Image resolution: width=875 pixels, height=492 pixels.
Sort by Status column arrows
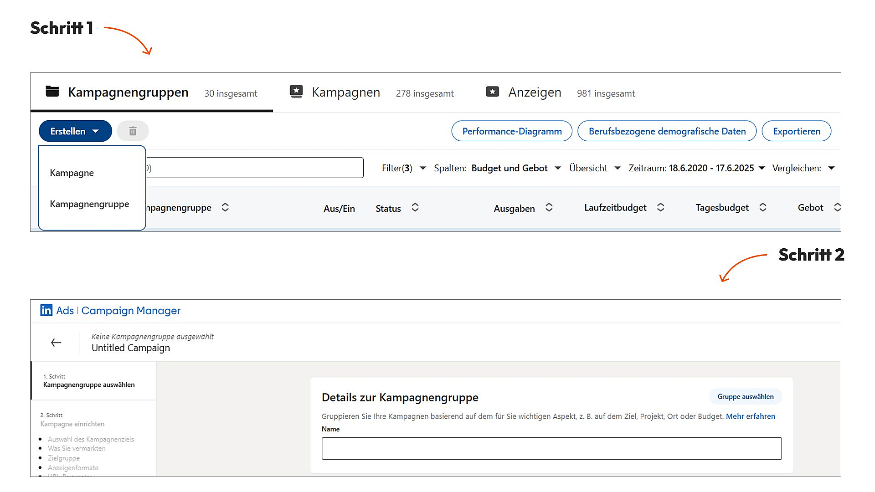coord(415,208)
